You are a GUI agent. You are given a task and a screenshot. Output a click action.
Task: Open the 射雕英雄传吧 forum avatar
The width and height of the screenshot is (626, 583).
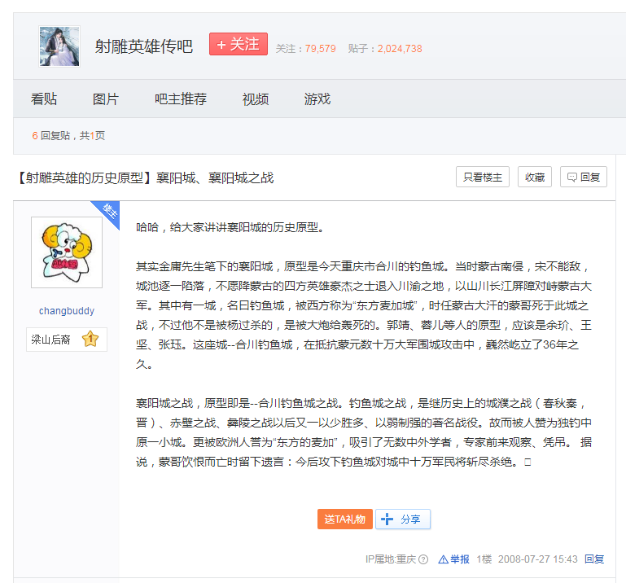point(59,46)
